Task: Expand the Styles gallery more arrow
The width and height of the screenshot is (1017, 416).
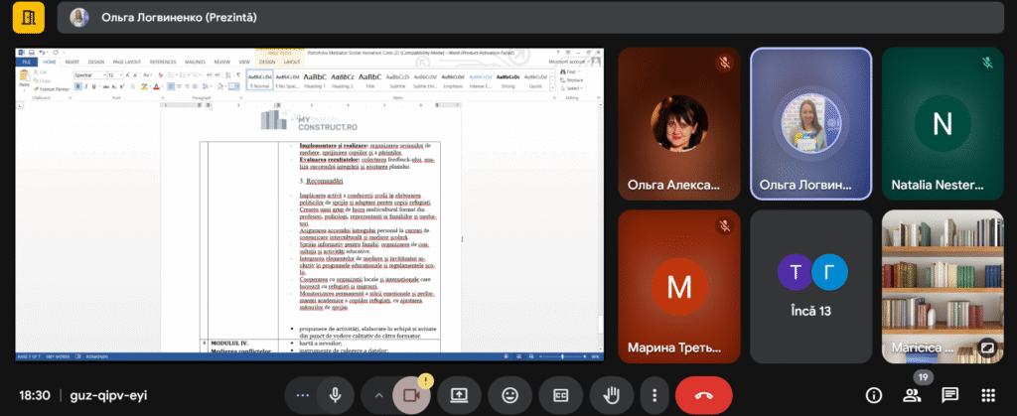Action: [x=552, y=87]
